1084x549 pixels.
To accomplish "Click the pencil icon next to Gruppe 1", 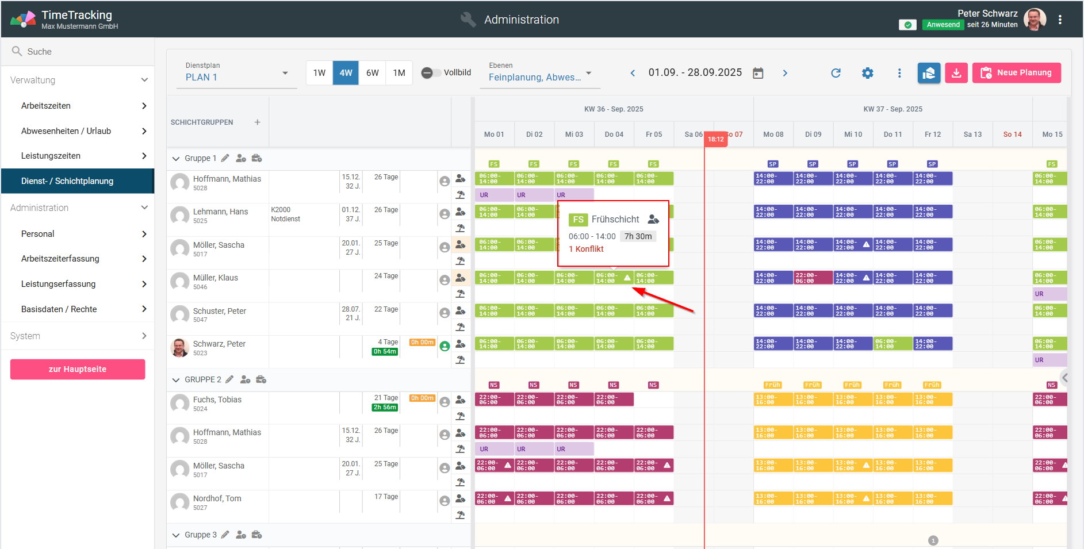I will click(225, 158).
